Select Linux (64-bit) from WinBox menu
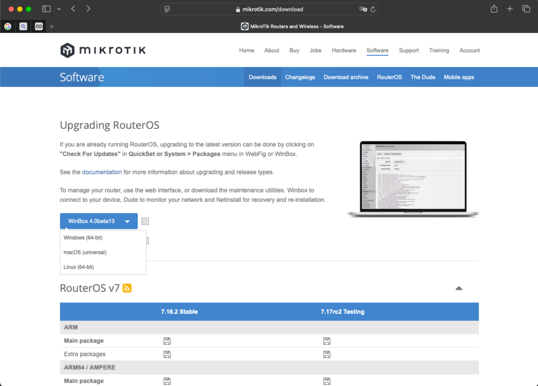 click(x=79, y=267)
